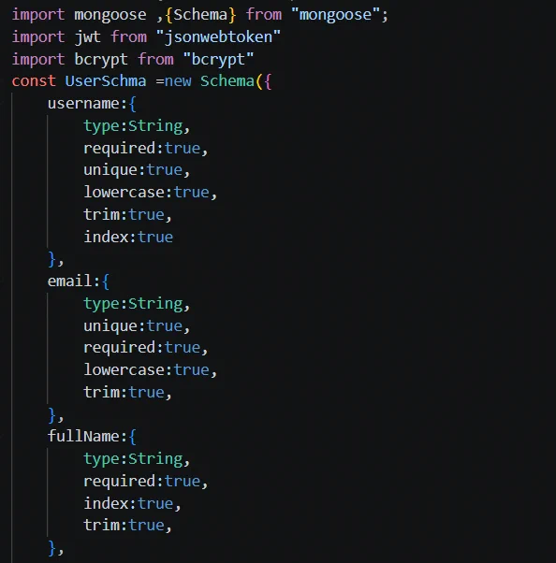Click the const keyword
556x563 pixels.
click(x=34, y=81)
